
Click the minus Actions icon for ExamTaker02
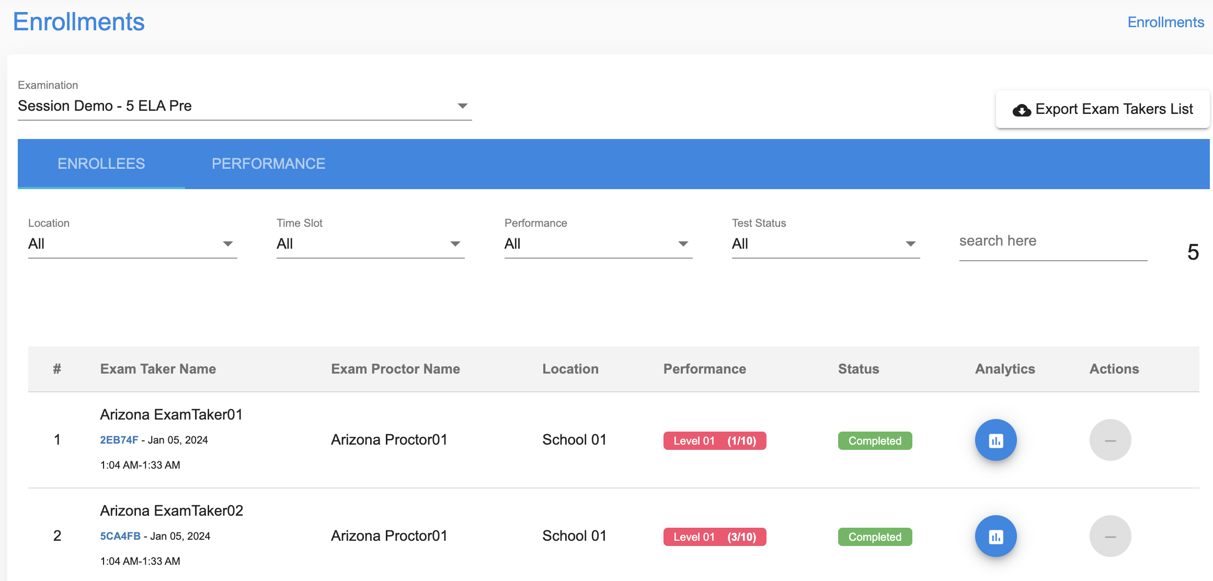[x=1110, y=536]
